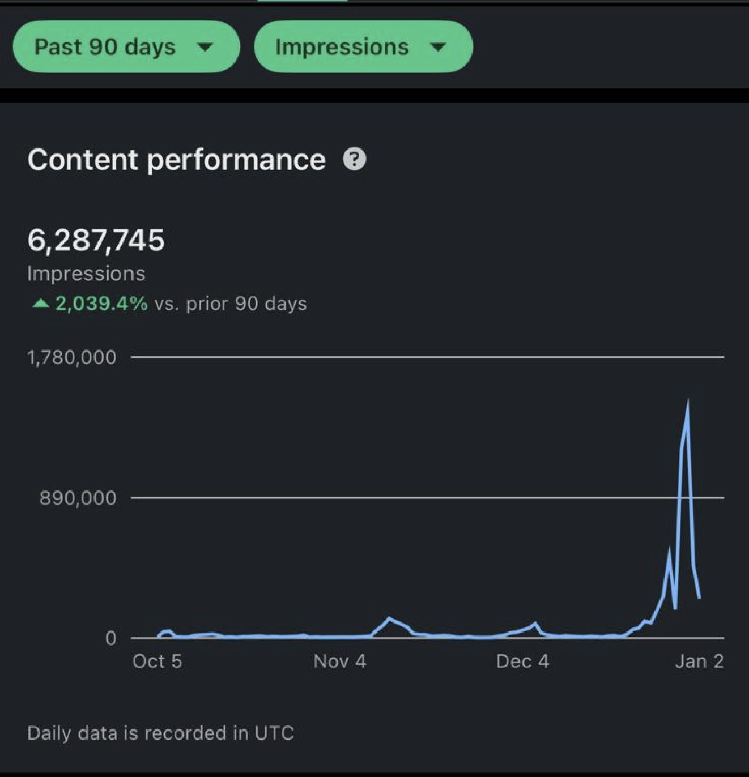Tap the Jan 2 date label
Image resolution: width=749 pixels, height=777 pixels.
click(700, 661)
